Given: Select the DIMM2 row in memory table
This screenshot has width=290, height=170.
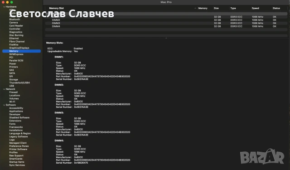Looking at the screenshot, I should [166, 20].
